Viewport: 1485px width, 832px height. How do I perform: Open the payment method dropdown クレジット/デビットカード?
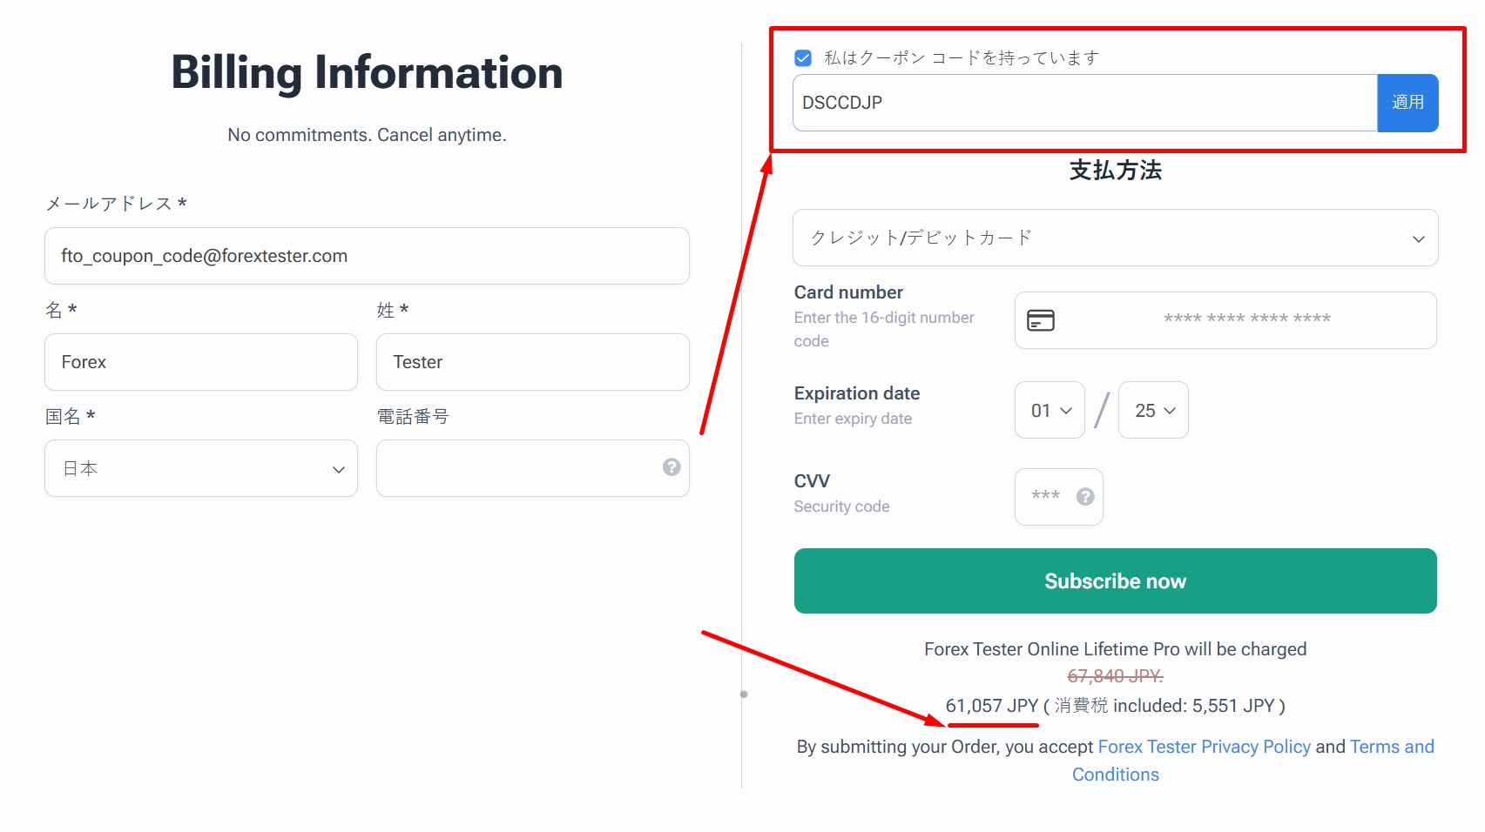[1115, 238]
